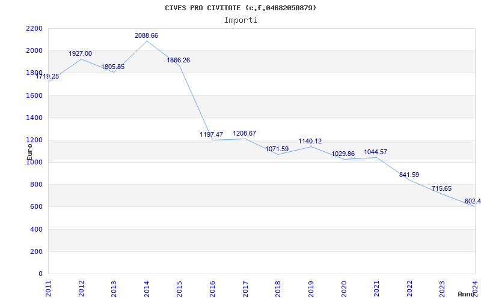Select the 1044.57 data label
This screenshot has width=481, height=300.
pyautogui.click(x=375, y=152)
